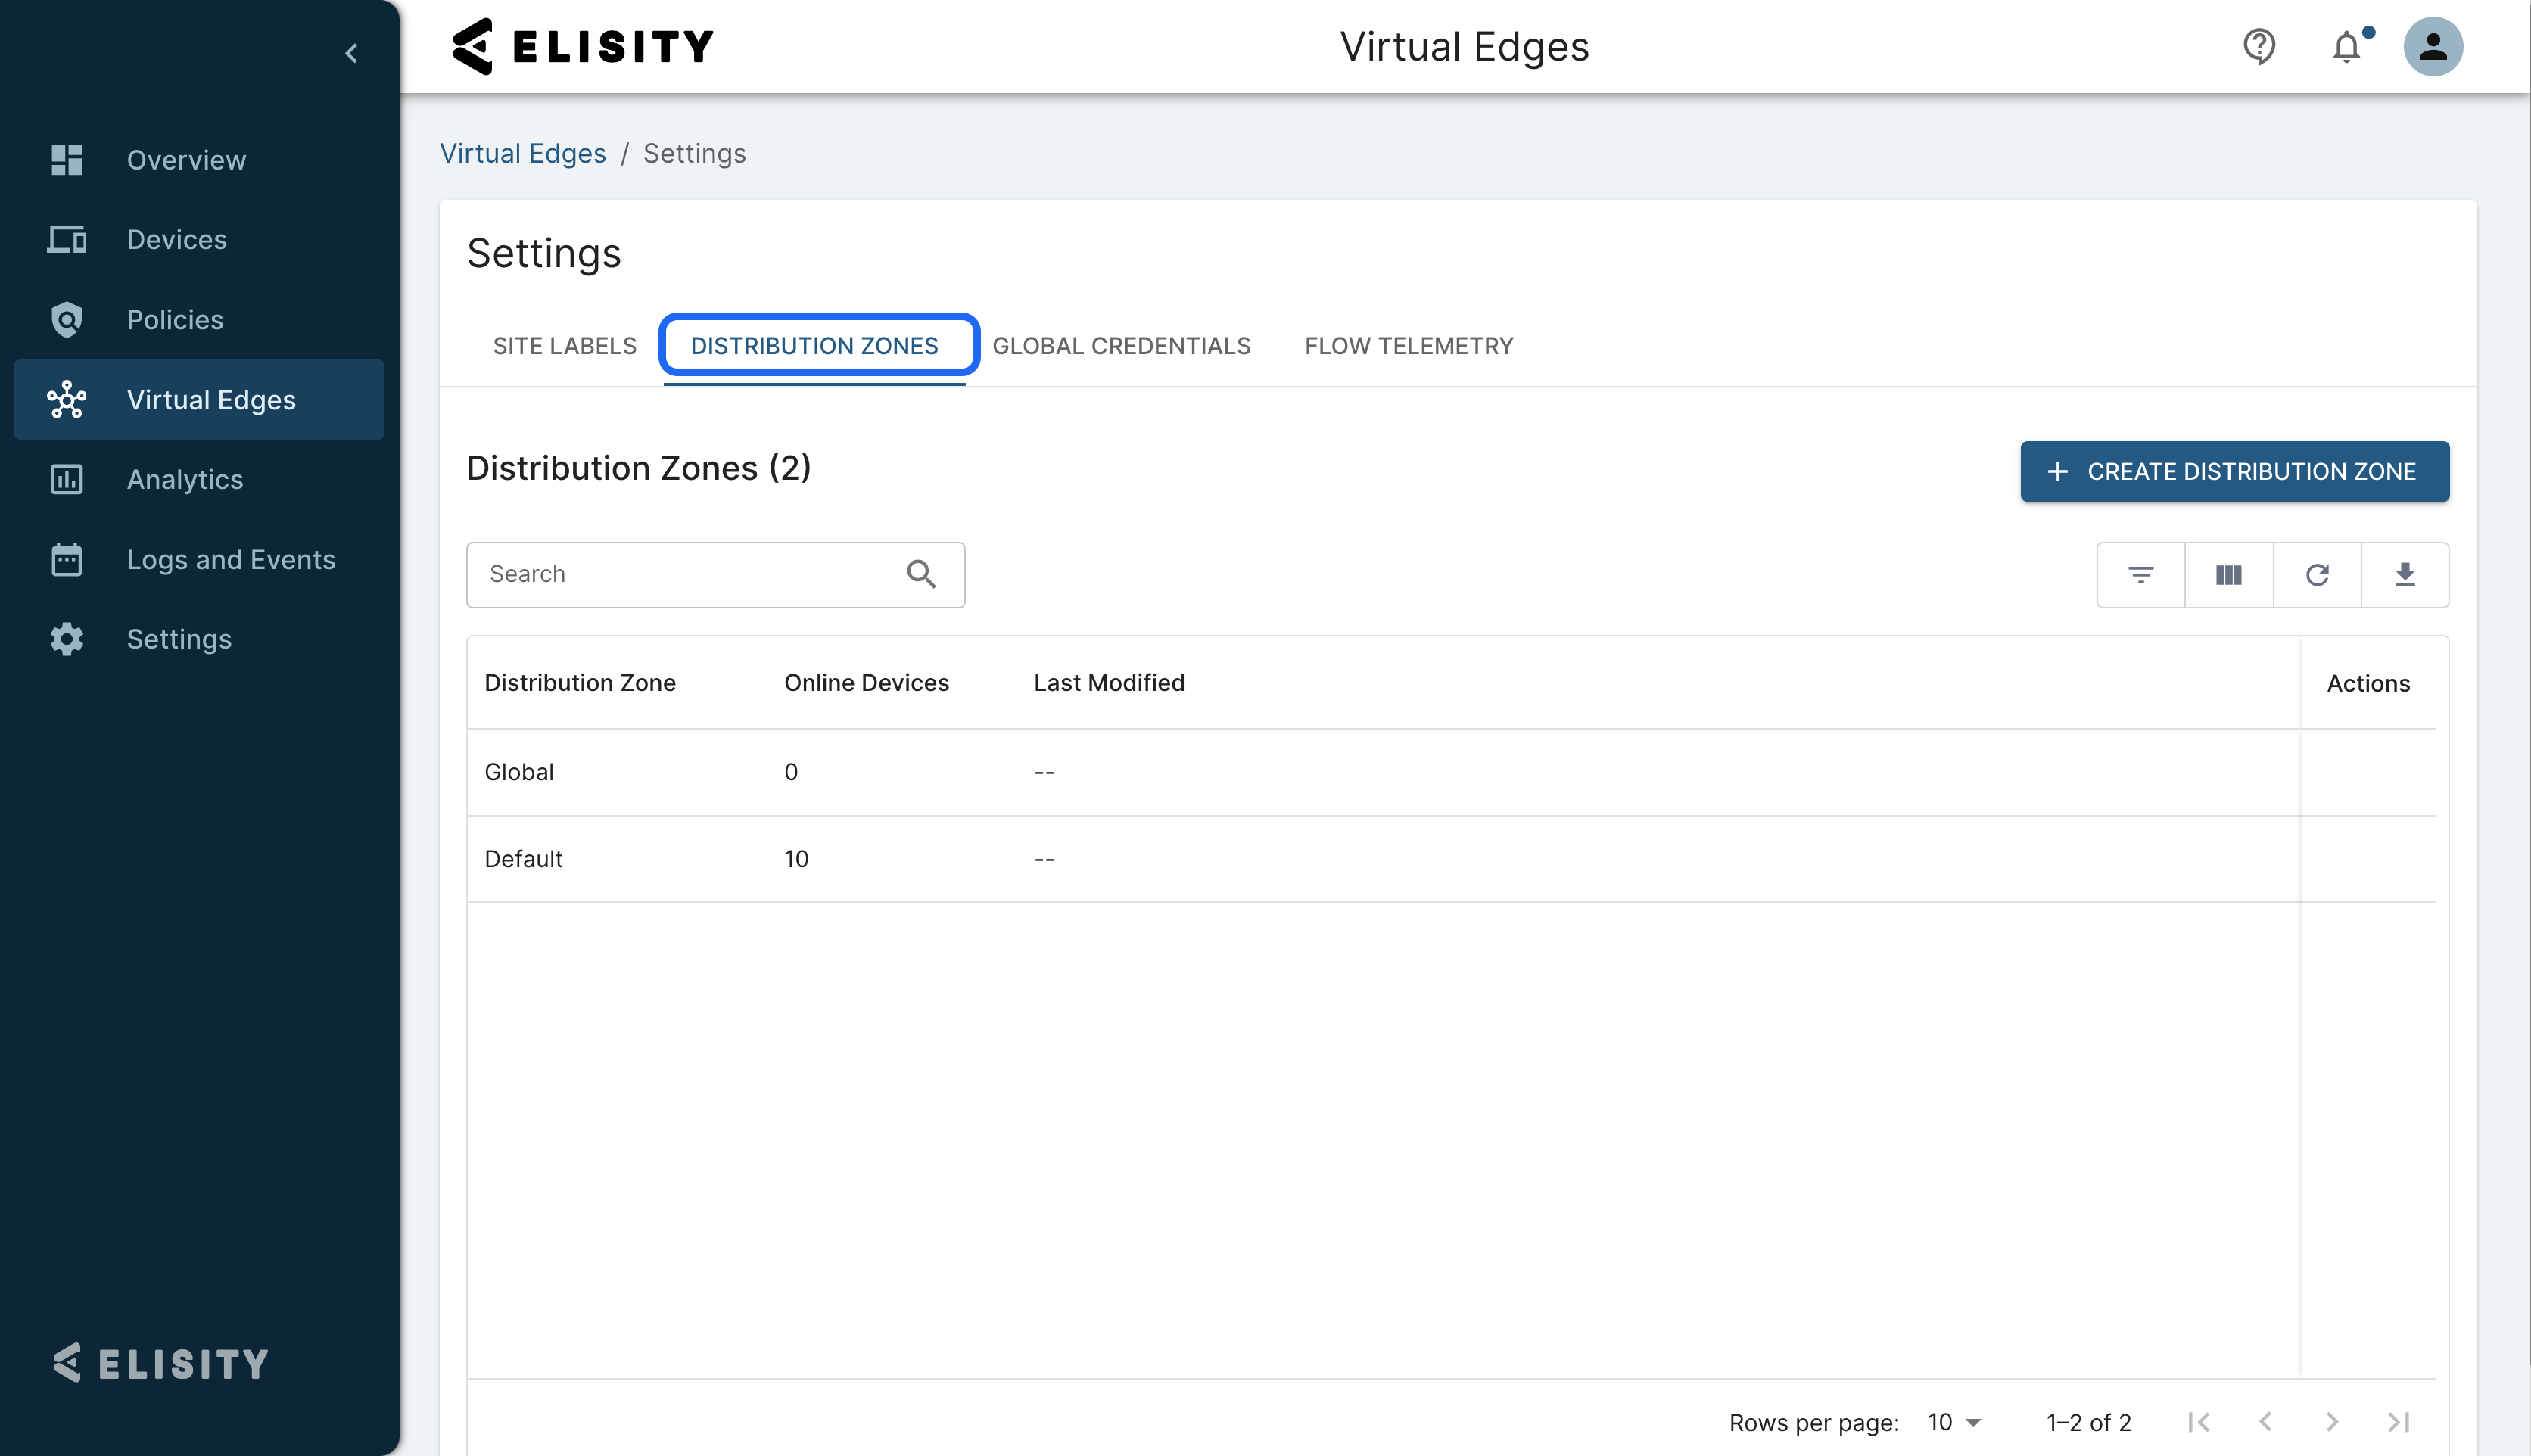This screenshot has width=2531, height=1456.
Task: Open the help question mark icon
Action: [2259, 46]
